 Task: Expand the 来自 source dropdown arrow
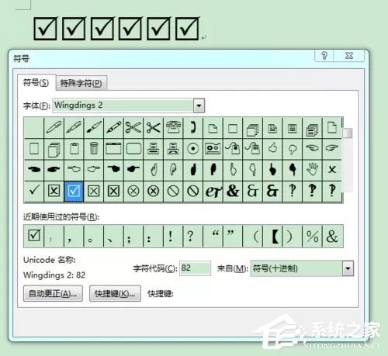coord(348,268)
